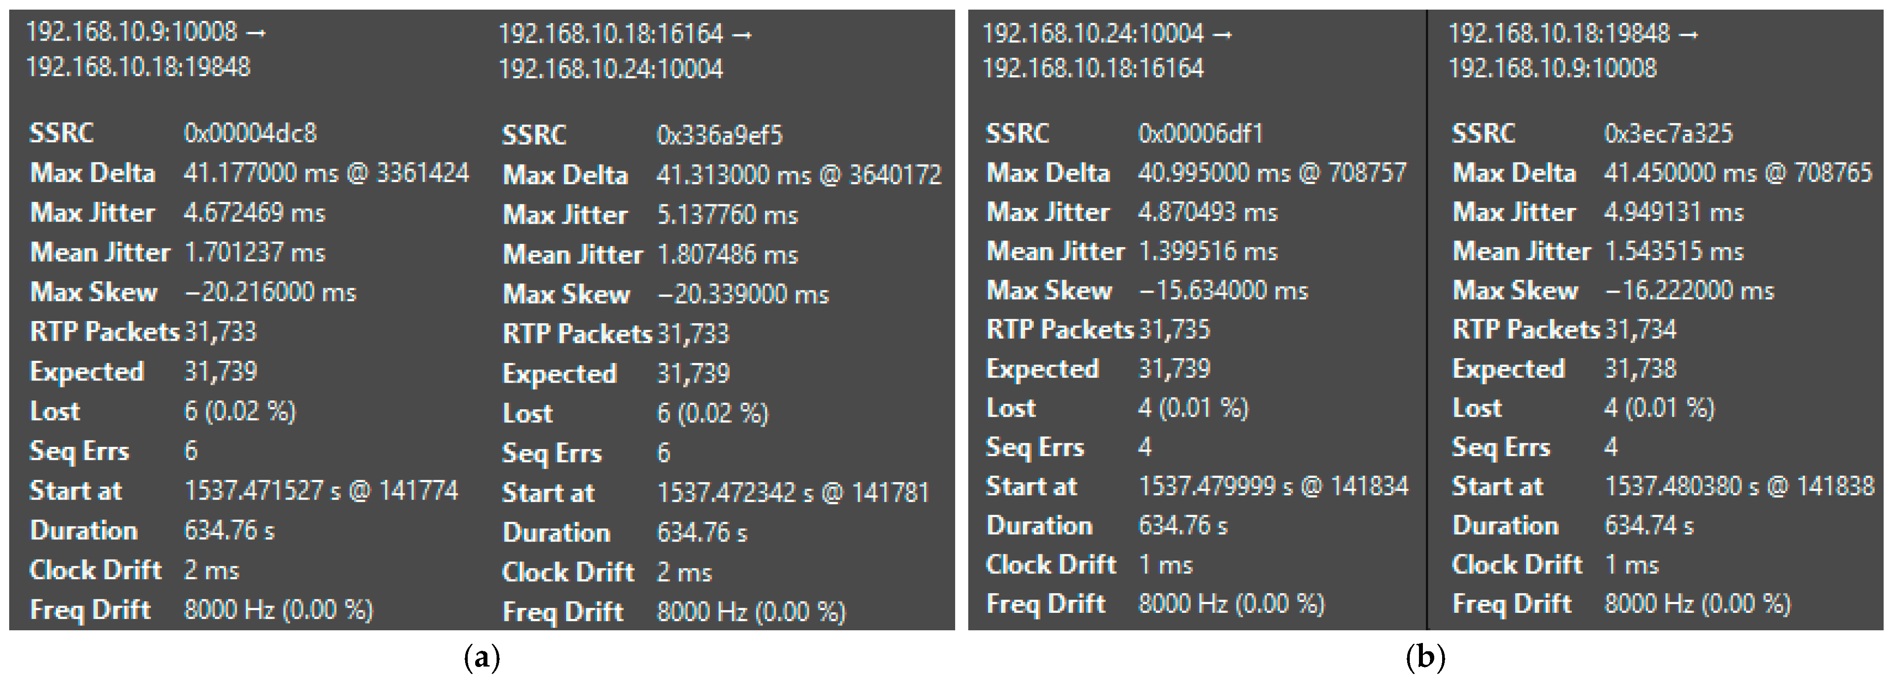Click Duration 634.74 s value
The width and height of the screenshot is (1895, 691).
(1648, 525)
